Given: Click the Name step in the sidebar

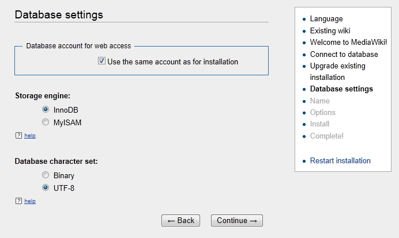Looking at the screenshot, I should pos(320,101).
